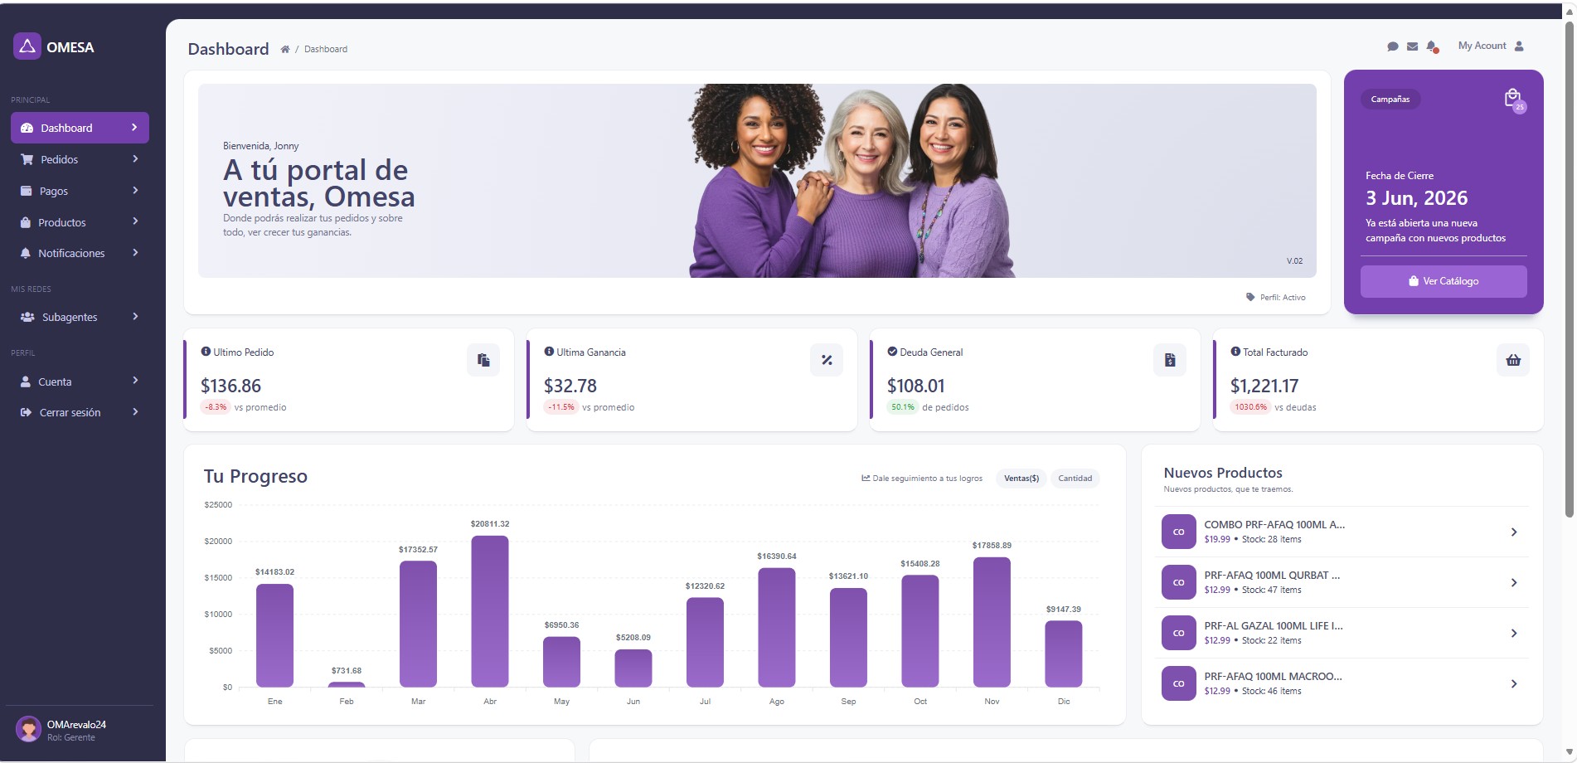Click the Abr bar in progress chart
Viewport: 1577px width, 763px height.
tap(490, 611)
